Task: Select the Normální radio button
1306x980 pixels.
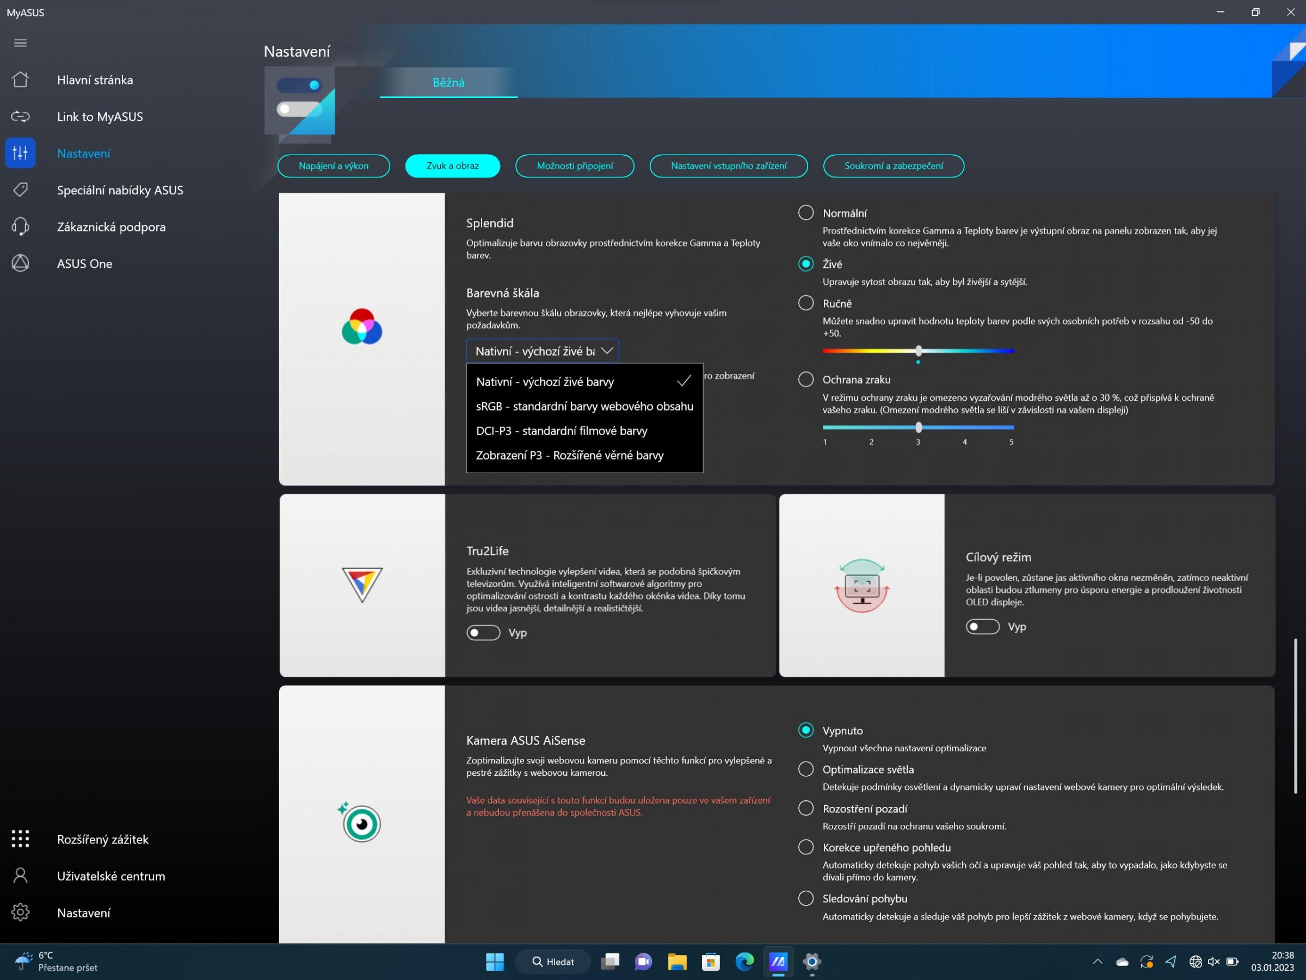Action: pyautogui.click(x=805, y=213)
